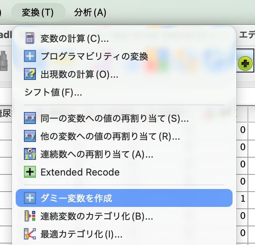Click the green circular plus toolbar button
The width and height of the screenshot is (255, 245).
click(x=245, y=63)
